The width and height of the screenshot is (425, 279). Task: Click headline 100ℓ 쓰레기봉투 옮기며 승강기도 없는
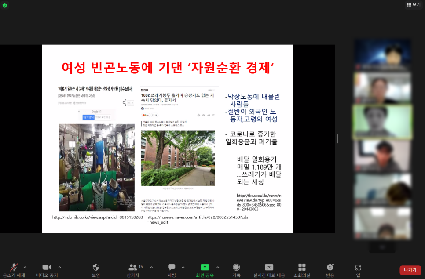click(x=178, y=98)
